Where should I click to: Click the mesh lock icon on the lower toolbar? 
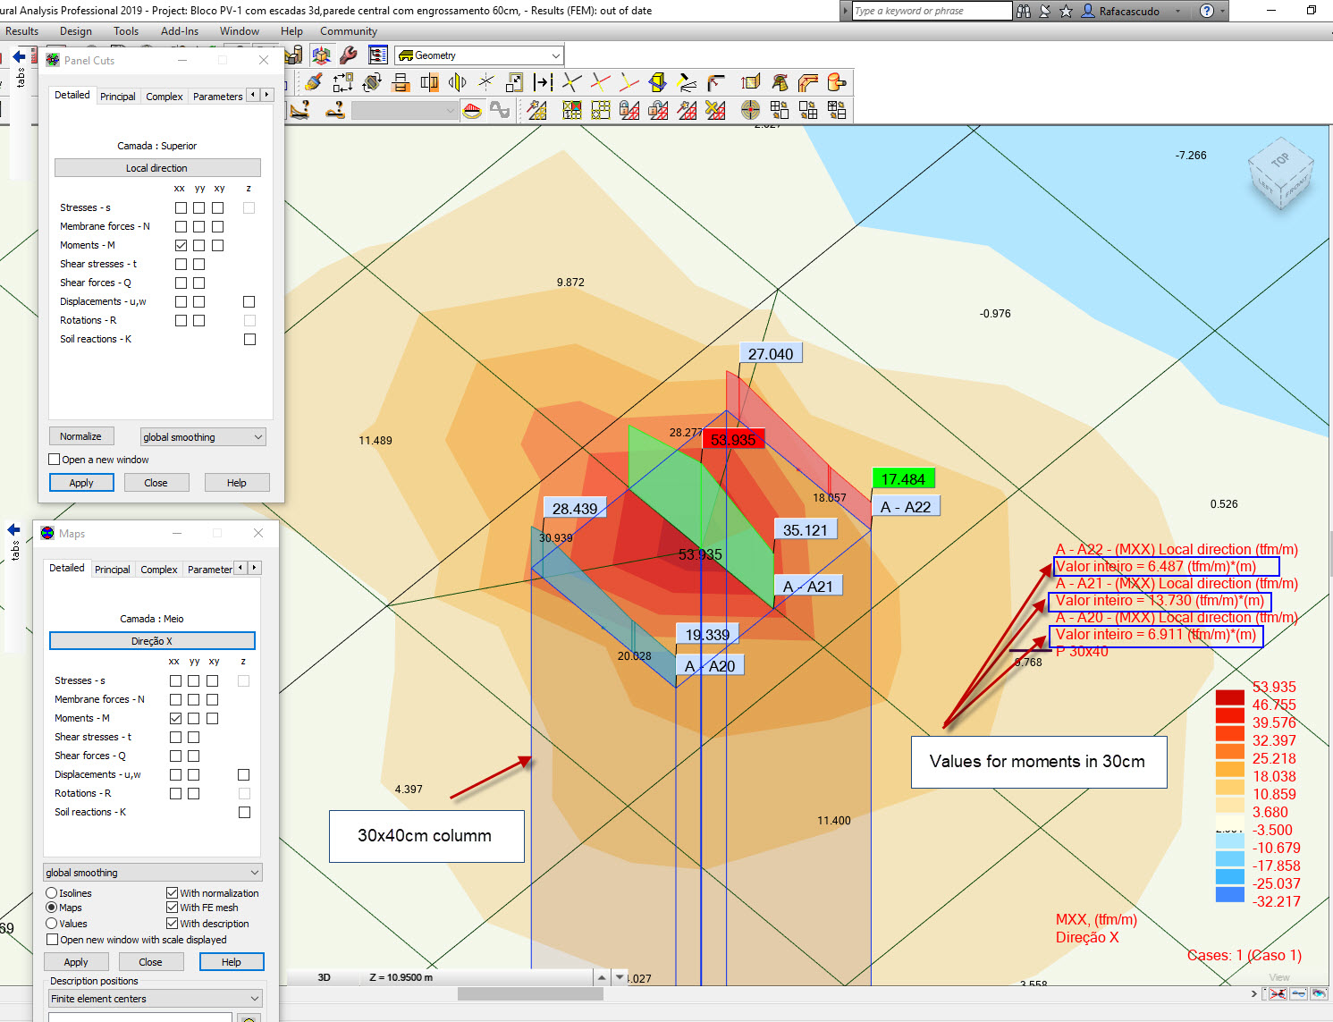pos(628,110)
